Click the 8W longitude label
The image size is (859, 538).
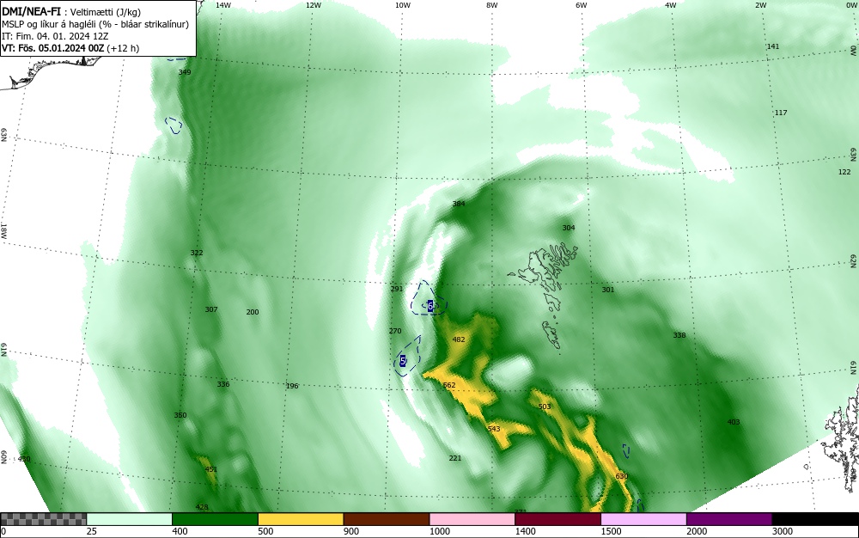click(x=492, y=5)
